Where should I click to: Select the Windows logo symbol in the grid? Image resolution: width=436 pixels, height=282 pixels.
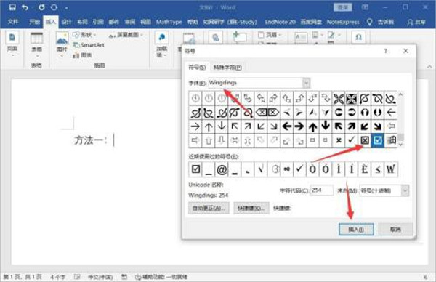point(391,140)
